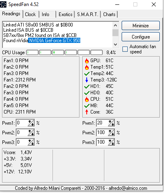Click the right Pwm1 spinner showing 20
Screen dimensions: 165x193
pyautogui.click(x=111, y=123)
